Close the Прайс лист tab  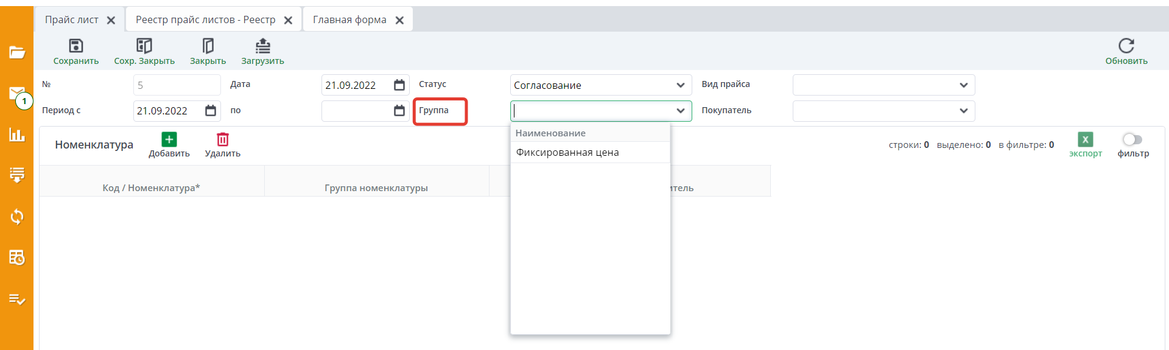click(x=111, y=20)
